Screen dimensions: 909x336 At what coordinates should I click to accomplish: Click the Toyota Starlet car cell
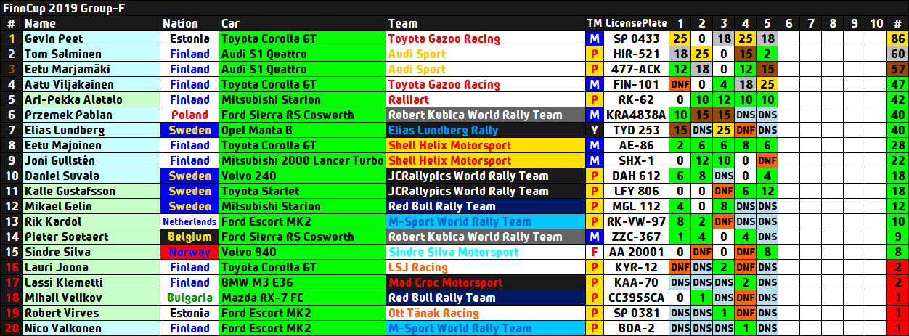303,191
